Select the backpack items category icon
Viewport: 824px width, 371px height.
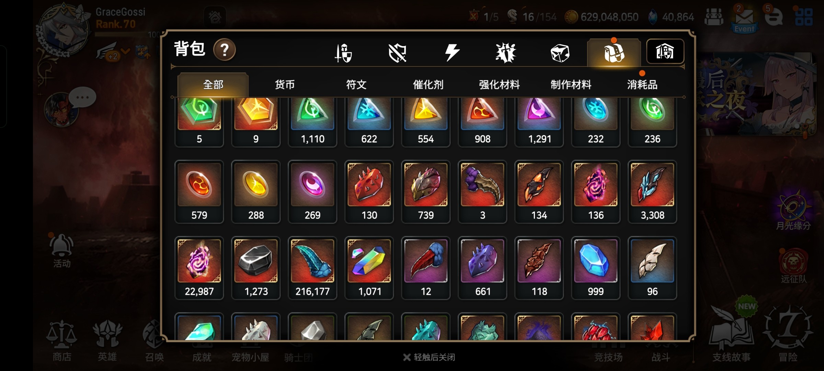[614, 53]
